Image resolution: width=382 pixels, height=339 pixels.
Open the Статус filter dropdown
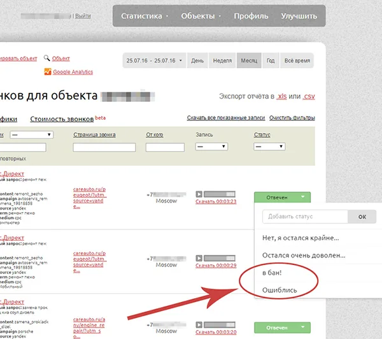pyautogui.click(x=269, y=147)
